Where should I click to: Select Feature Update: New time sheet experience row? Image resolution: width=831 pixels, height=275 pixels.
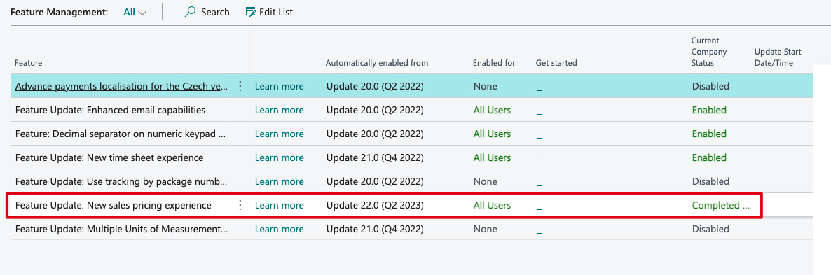click(x=109, y=157)
